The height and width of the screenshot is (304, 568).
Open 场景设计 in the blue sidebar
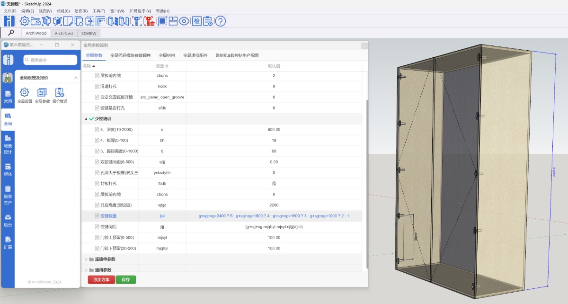point(8,145)
